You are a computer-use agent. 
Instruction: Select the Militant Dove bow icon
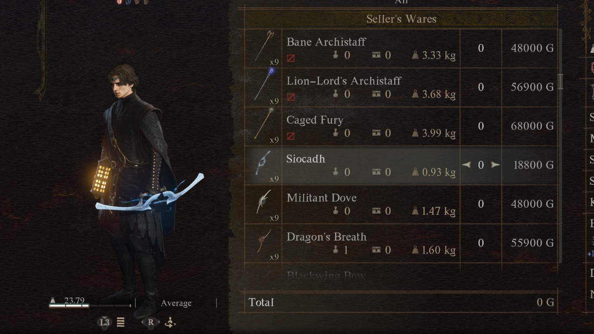(264, 202)
